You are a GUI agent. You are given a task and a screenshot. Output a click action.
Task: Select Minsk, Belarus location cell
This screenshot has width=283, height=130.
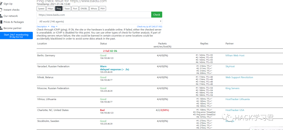tap(45, 77)
